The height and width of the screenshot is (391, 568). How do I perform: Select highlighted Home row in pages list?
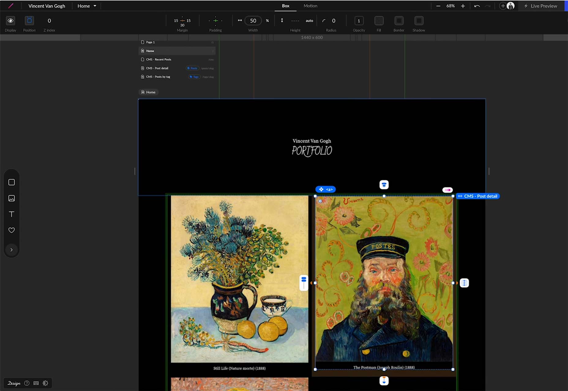[x=177, y=51]
